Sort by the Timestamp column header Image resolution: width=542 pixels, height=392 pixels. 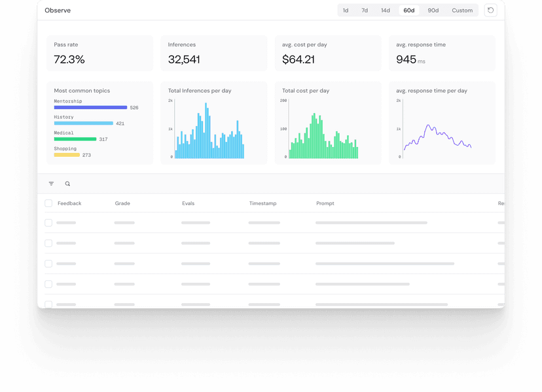click(x=262, y=203)
